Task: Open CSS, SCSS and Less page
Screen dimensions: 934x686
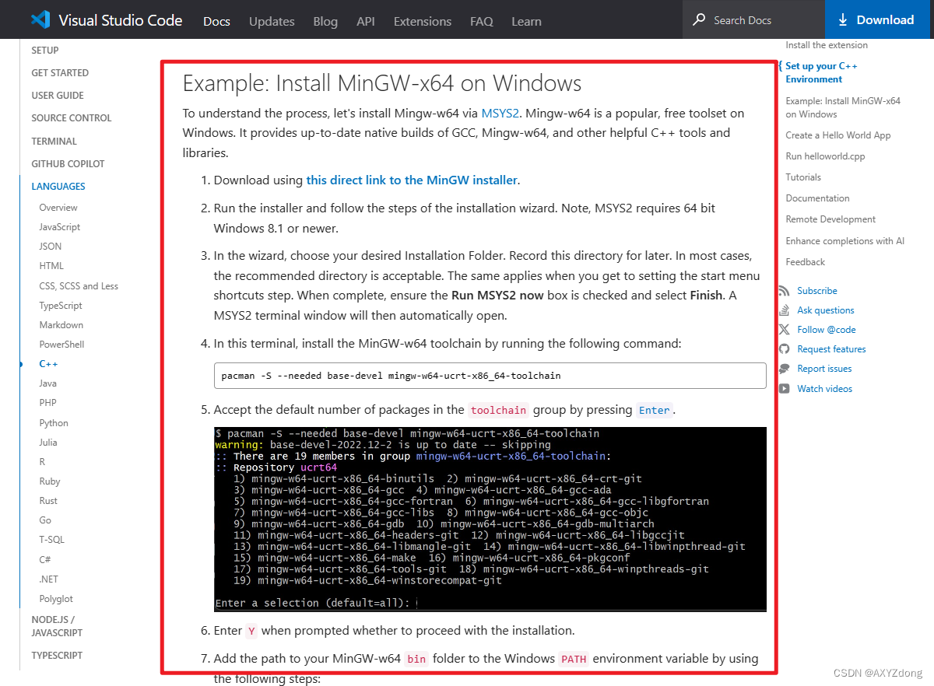Action: pos(79,286)
